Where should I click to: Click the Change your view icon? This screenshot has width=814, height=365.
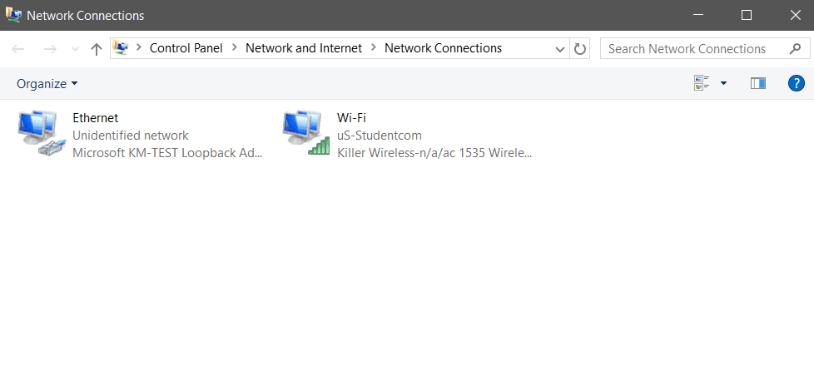tap(702, 83)
